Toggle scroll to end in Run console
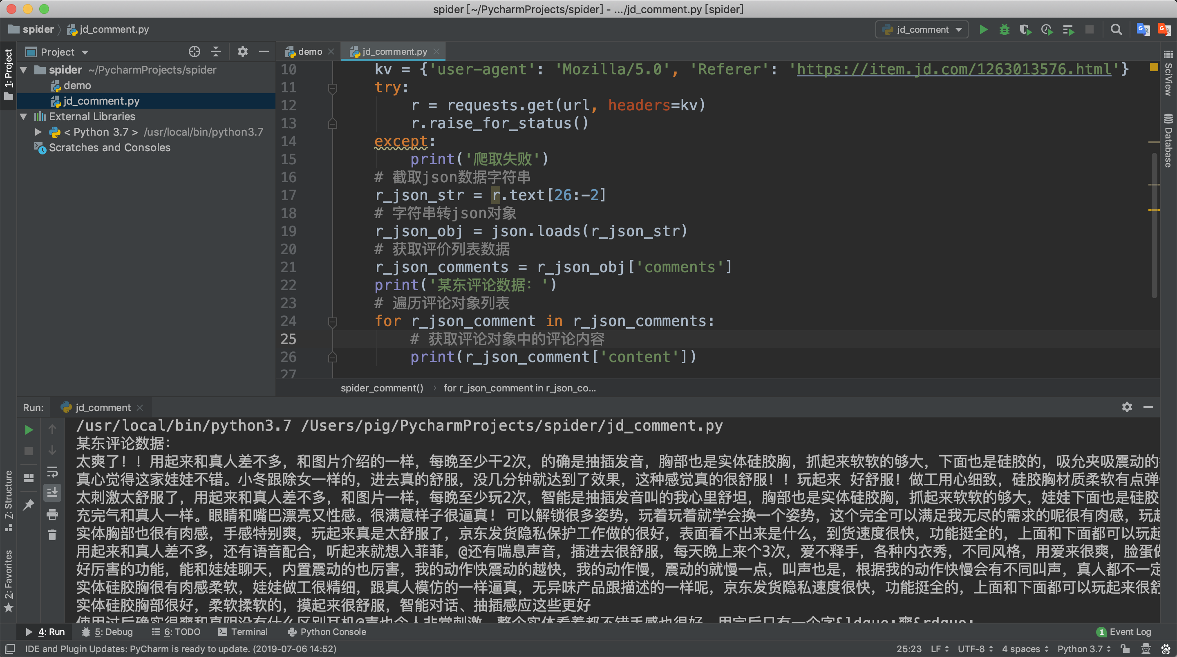 [x=52, y=493]
